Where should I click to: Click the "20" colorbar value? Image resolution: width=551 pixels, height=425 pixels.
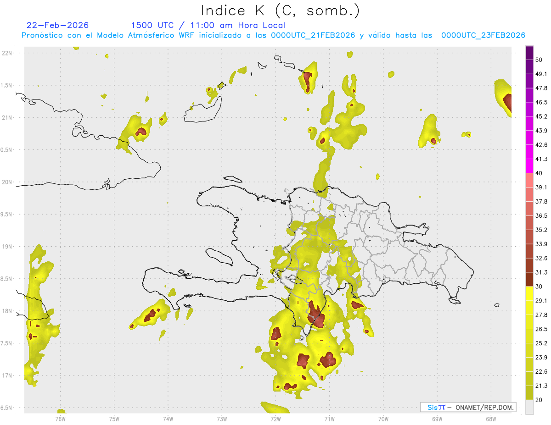(x=539, y=400)
